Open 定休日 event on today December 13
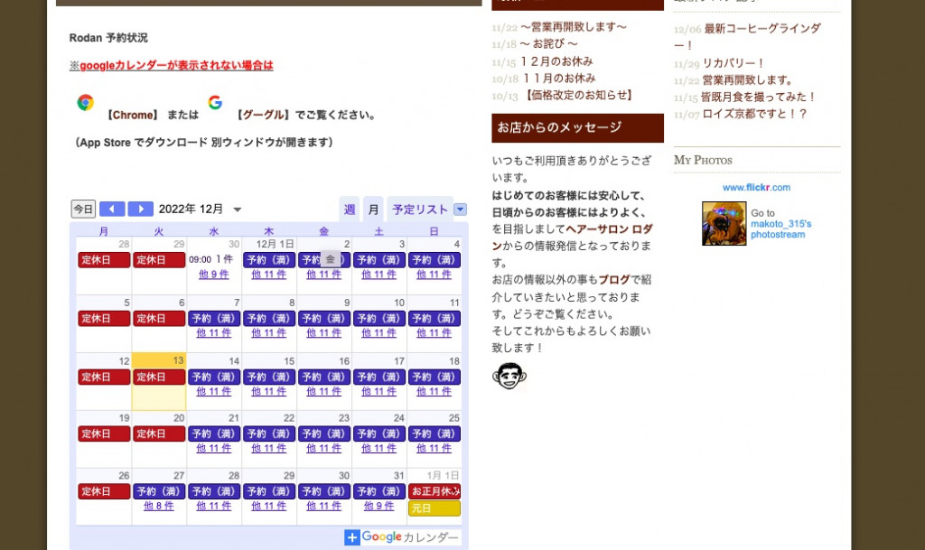 tap(159, 377)
